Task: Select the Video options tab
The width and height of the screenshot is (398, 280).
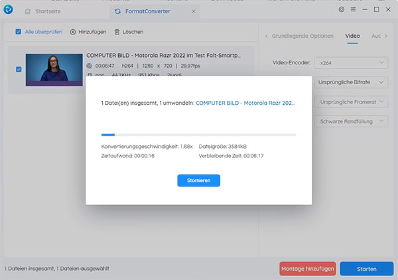Action: [352, 36]
